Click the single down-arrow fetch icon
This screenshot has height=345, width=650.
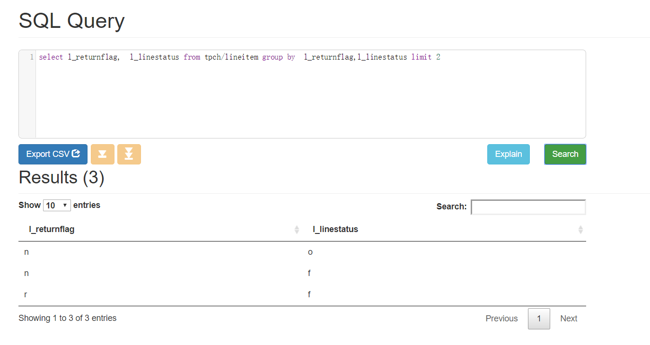(103, 154)
